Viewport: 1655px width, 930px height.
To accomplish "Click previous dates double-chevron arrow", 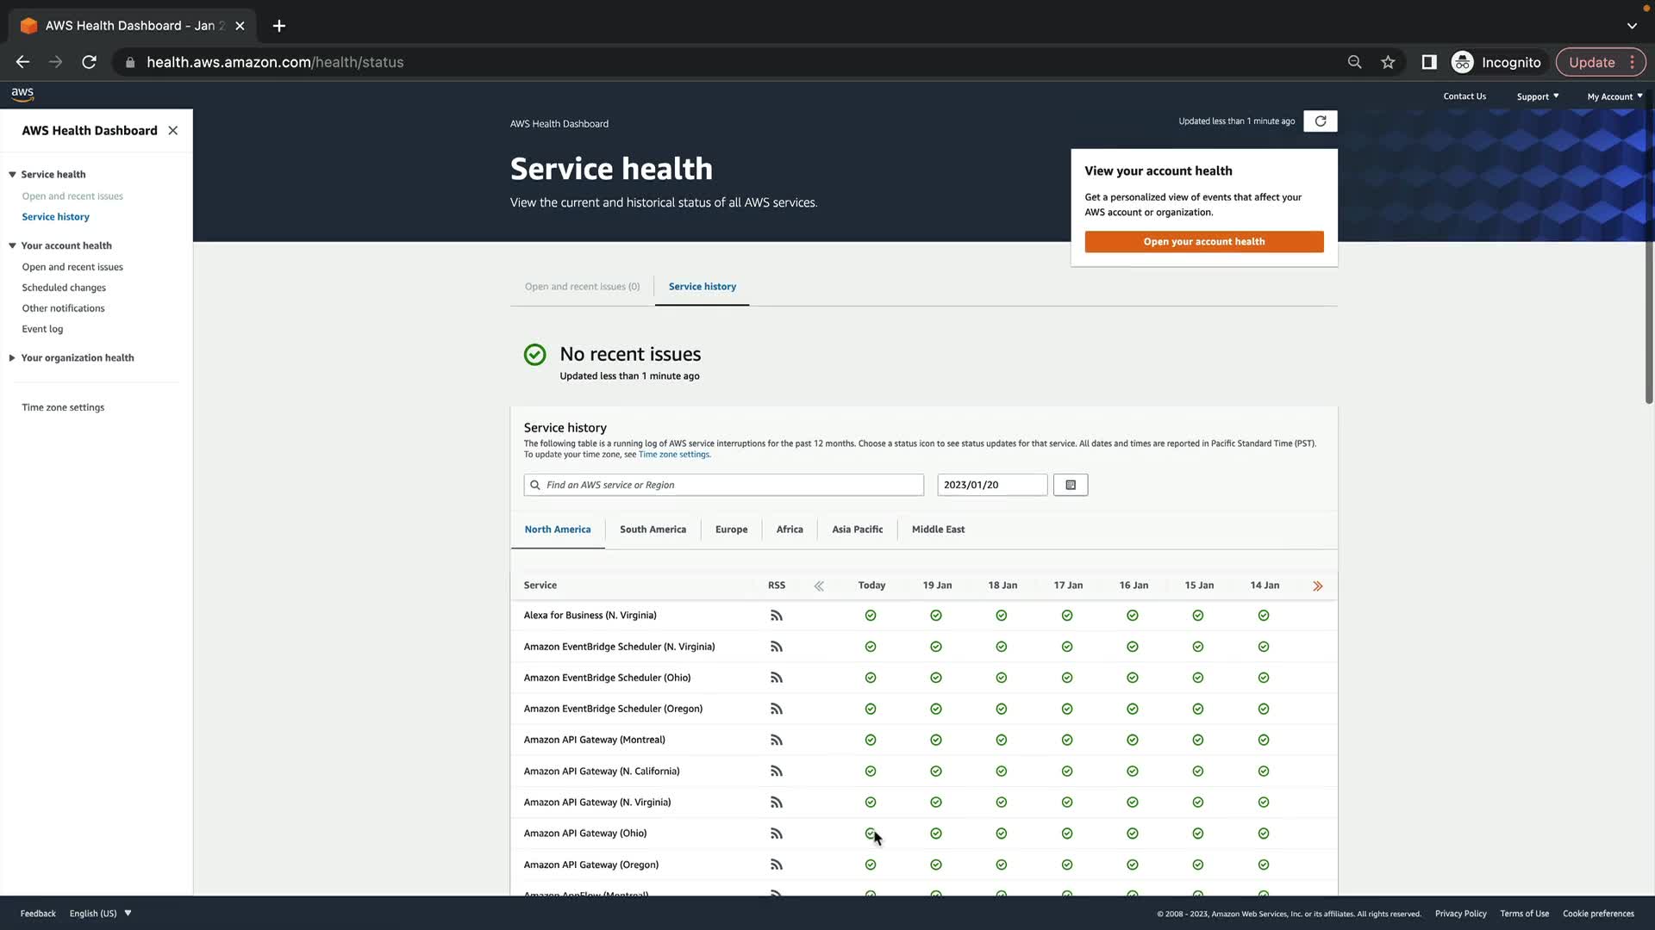I will [819, 586].
